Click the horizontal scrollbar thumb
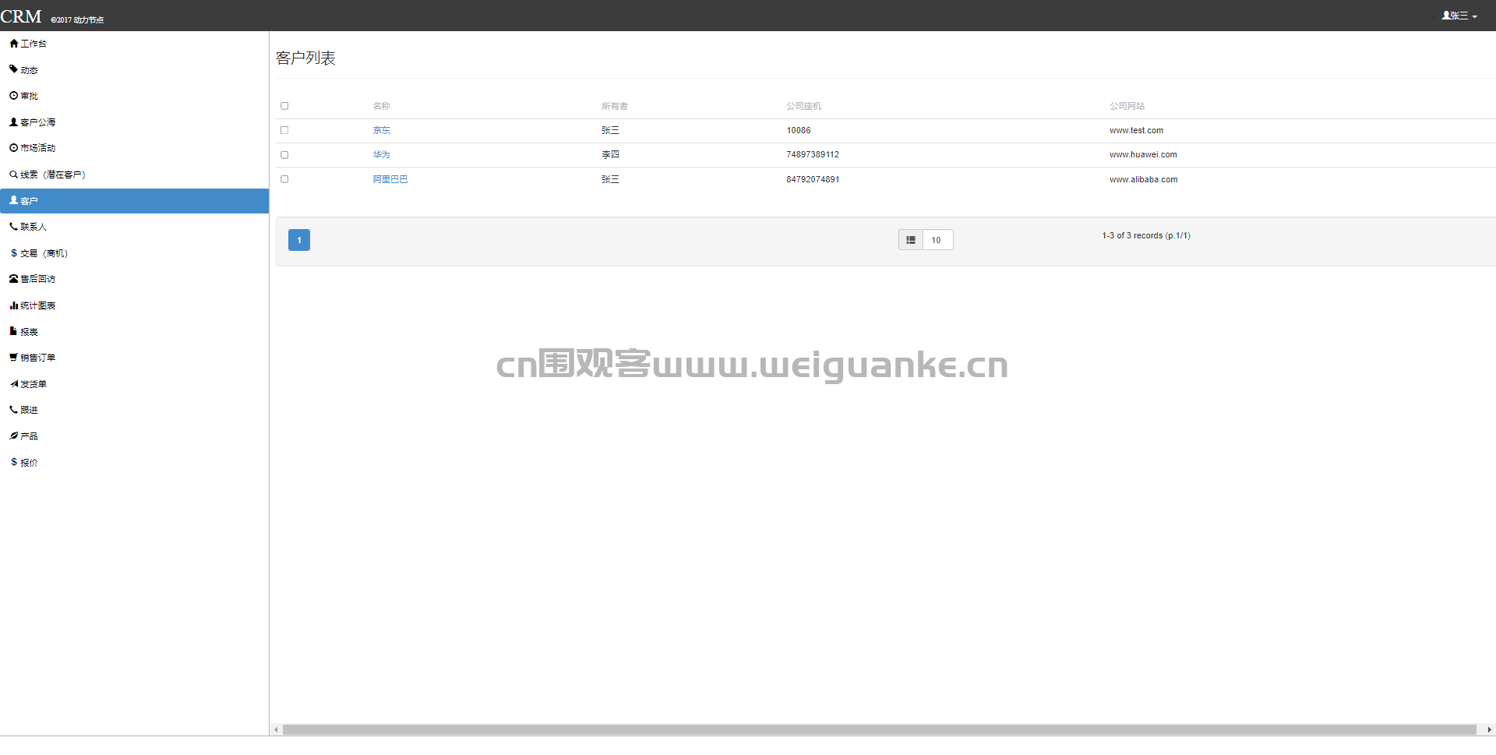Image resolution: width=1496 pixels, height=755 pixels. tap(880, 730)
